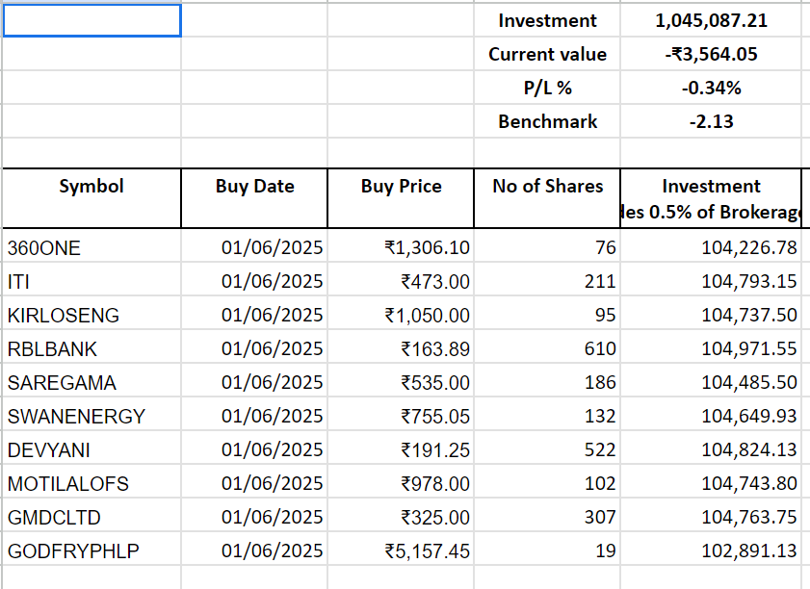Select the MOTILALOFS symbol cell
The width and height of the screenshot is (810, 589).
[x=91, y=483]
